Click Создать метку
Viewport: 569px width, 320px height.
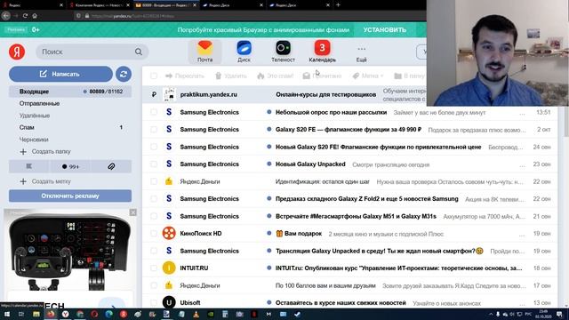click(45, 181)
